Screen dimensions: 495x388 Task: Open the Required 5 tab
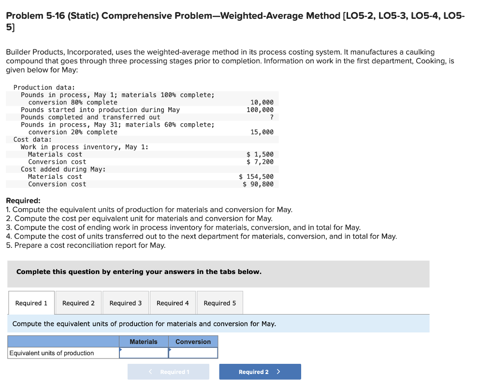coord(219,302)
